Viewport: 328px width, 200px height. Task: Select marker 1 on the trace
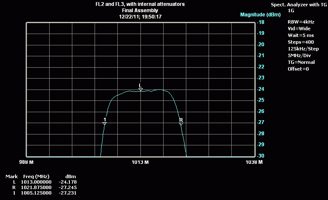coord(105,121)
